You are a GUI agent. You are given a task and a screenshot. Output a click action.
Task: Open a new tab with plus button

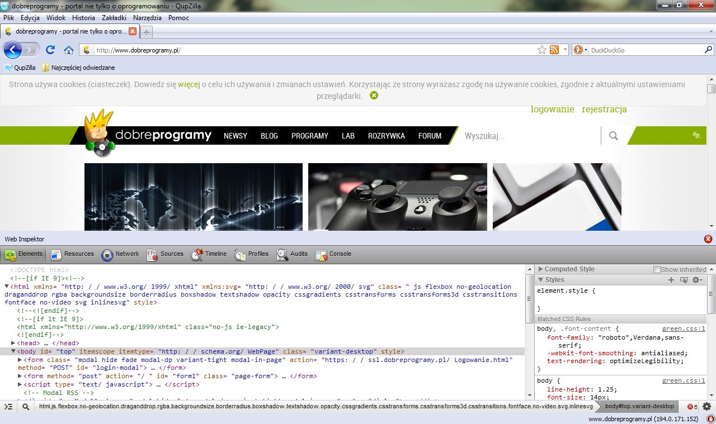coord(147,32)
